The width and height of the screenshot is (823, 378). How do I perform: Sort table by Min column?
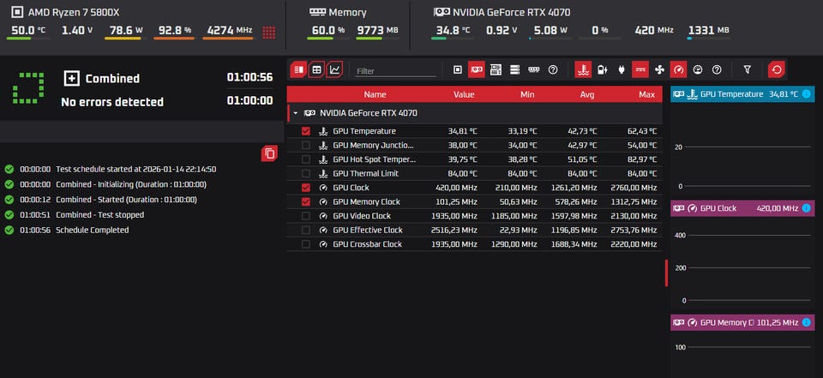pos(527,94)
